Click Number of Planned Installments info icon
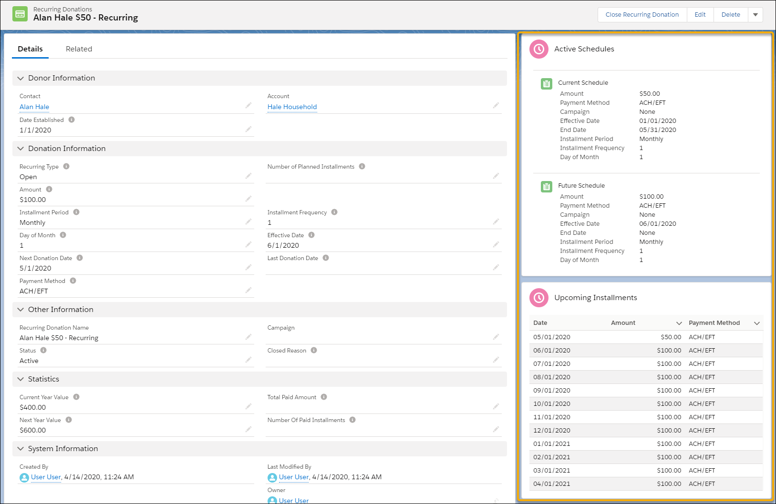Screen dimensions: 776x504 pyautogui.click(x=362, y=166)
